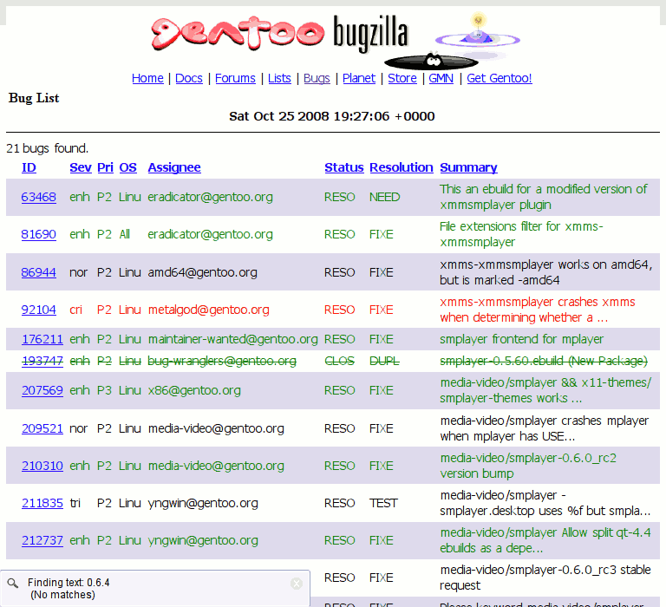This screenshot has width=666, height=607.
Task: Click summary 'File extensions filter for xmms-xmmsmplayer'
Action: click(x=521, y=234)
